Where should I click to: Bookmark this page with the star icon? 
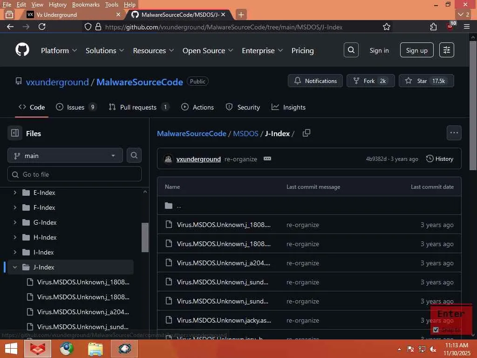click(x=386, y=27)
